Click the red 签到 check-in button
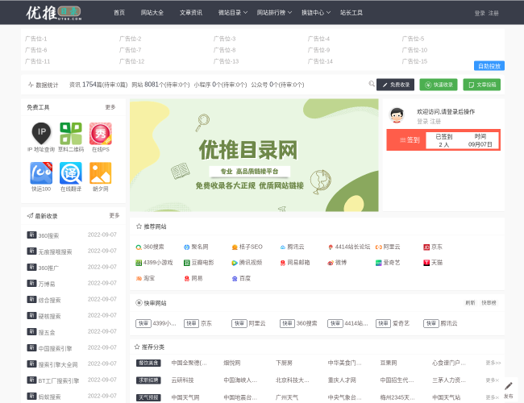 (410, 140)
